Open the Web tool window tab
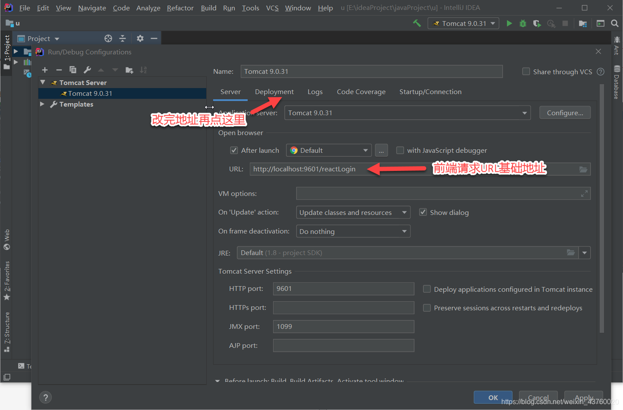The height and width of the screenshot is (410, 623). click(x=7, y=240)
